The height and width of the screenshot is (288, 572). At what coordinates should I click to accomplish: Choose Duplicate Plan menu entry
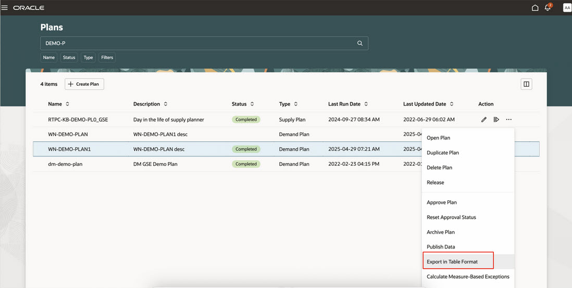[468, 152]
